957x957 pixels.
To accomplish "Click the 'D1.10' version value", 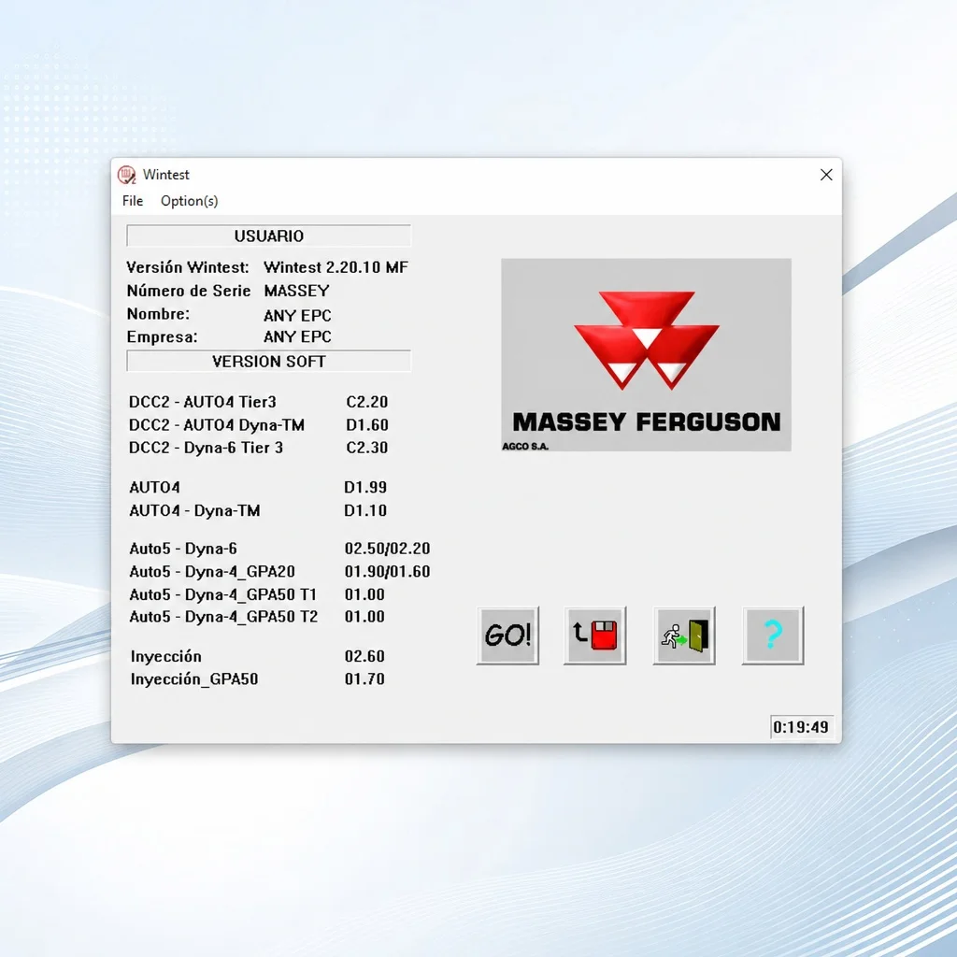I will coord(365,510).
